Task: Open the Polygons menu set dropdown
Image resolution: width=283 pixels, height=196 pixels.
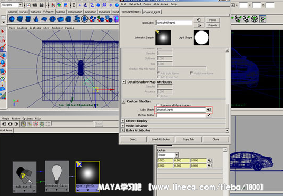Action: (x=21, y=5)
